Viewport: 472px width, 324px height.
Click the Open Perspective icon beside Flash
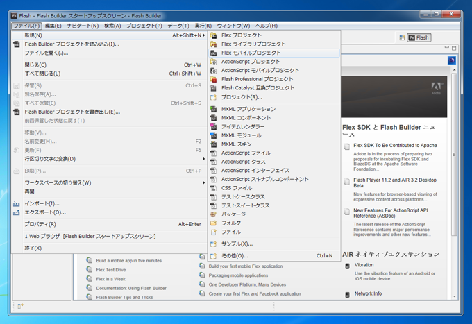(402, 37)
